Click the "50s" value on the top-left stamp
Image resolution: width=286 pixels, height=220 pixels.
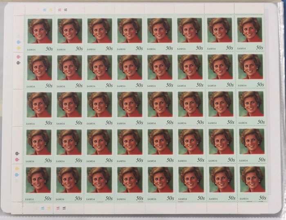[x=49, y=48]
